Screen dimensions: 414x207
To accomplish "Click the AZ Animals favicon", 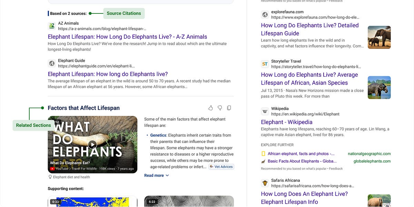I will tap(52, 26).
